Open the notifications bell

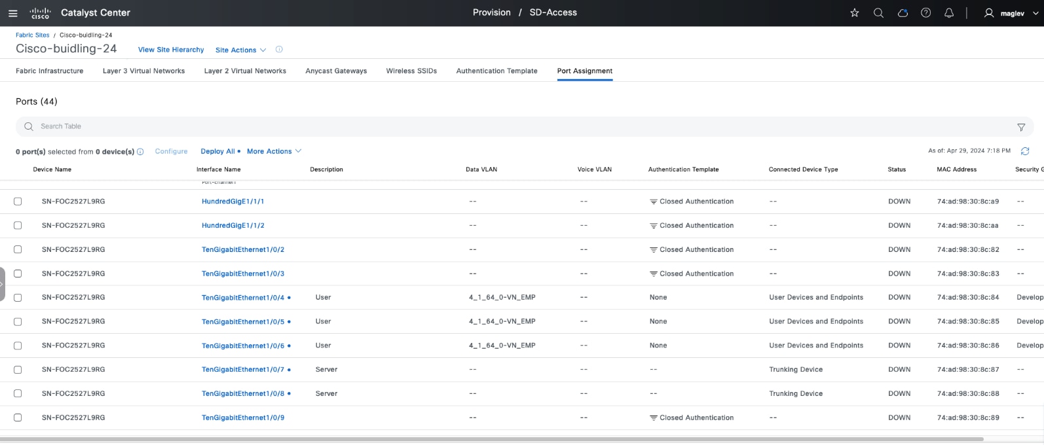point(948,13)
